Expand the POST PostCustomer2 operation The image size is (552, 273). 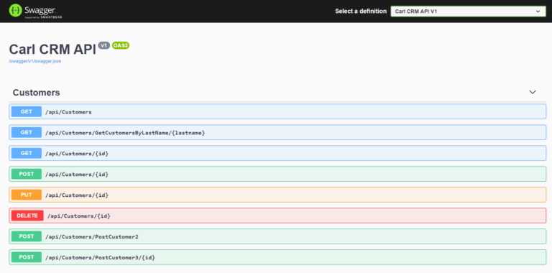pyautogui.click(x=277, y=236)
